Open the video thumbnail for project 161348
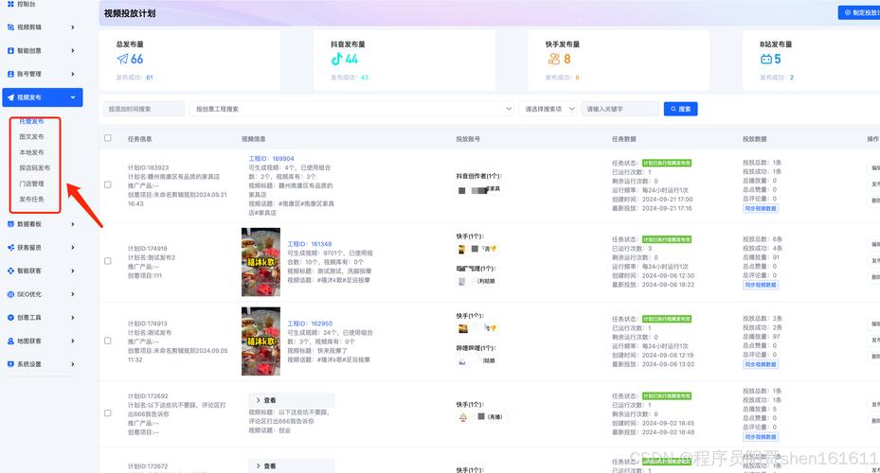The image size is (880, 473). tap(261, 262)
